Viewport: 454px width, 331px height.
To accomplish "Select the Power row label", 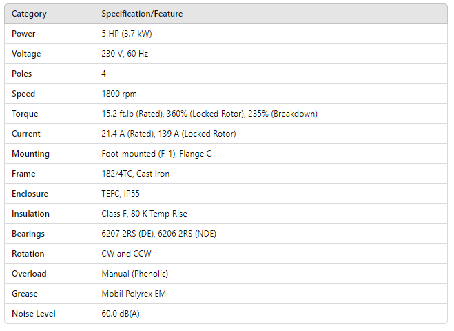I will tap(23, 34).
